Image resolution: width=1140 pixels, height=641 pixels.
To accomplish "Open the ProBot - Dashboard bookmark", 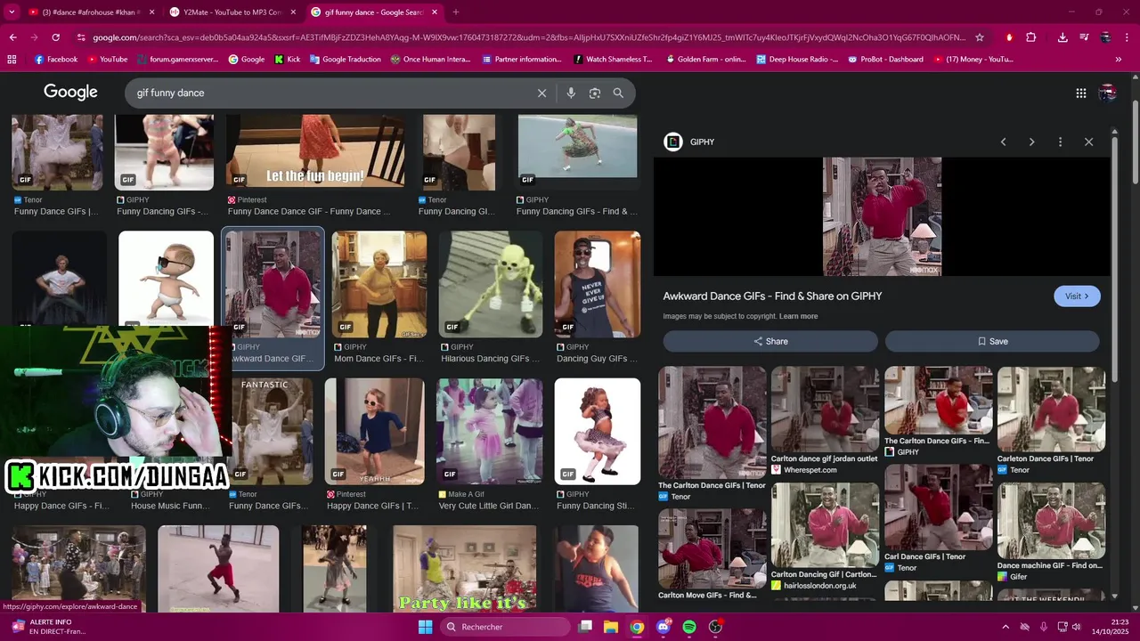I will (x=885, y=60).
